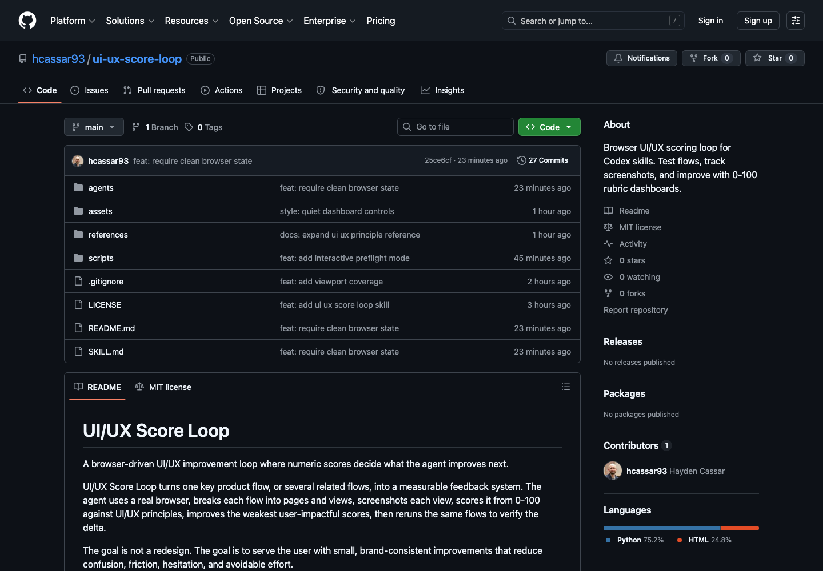
Task: Open the assets folder icon
Action: pos(78,211)
